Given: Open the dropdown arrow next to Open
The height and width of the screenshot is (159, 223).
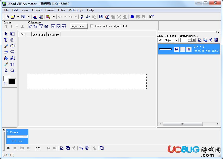Looking at the screenshot, I should tap(18, 17).
